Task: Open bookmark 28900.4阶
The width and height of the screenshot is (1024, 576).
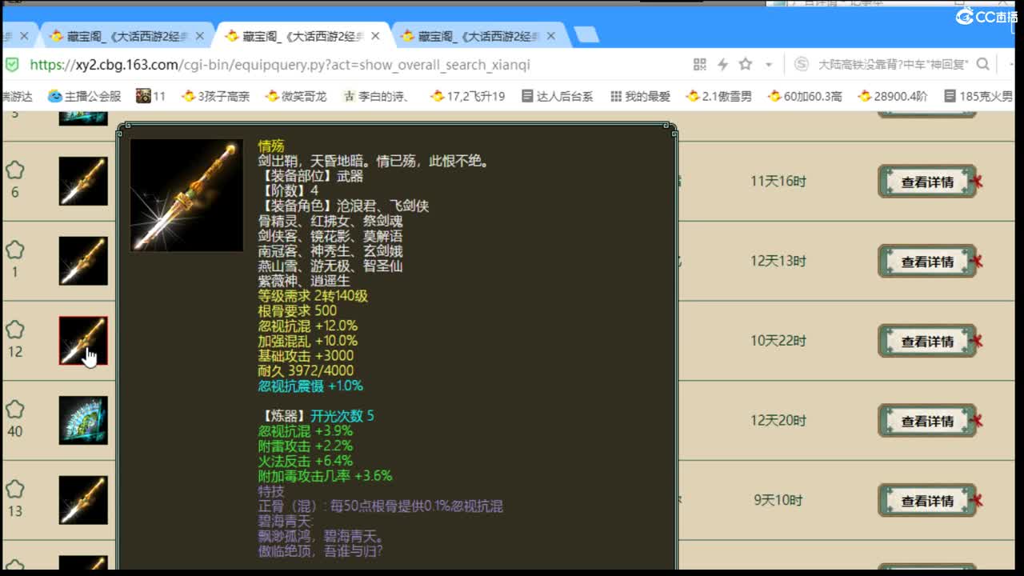Action: (x=893, y=96)
